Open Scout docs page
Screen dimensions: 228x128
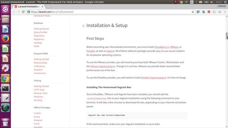click(x=36, y=124)
